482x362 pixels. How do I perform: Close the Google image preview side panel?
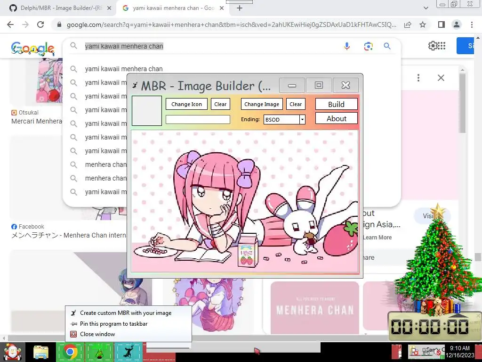[x=441, y=78]
